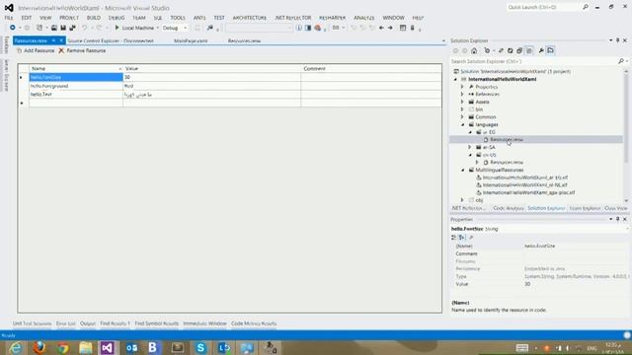The image size is (632, 355).
Task: Click the navigate forward arrow in toolbar
Action: (x=390, y=28)
